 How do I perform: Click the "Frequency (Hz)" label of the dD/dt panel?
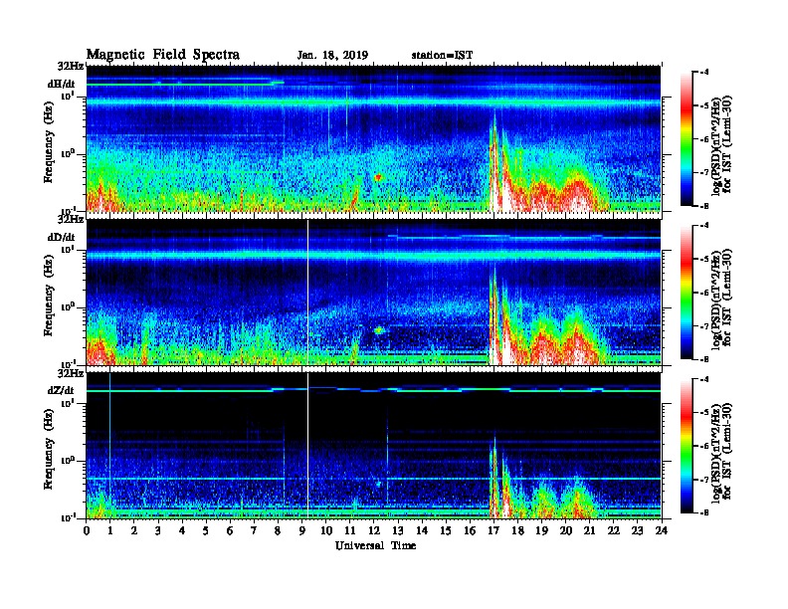[48, 296]
